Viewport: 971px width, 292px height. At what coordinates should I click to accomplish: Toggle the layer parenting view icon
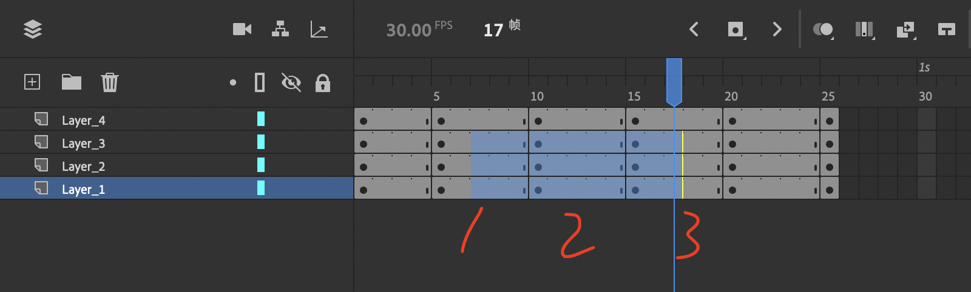click(280, 29)
